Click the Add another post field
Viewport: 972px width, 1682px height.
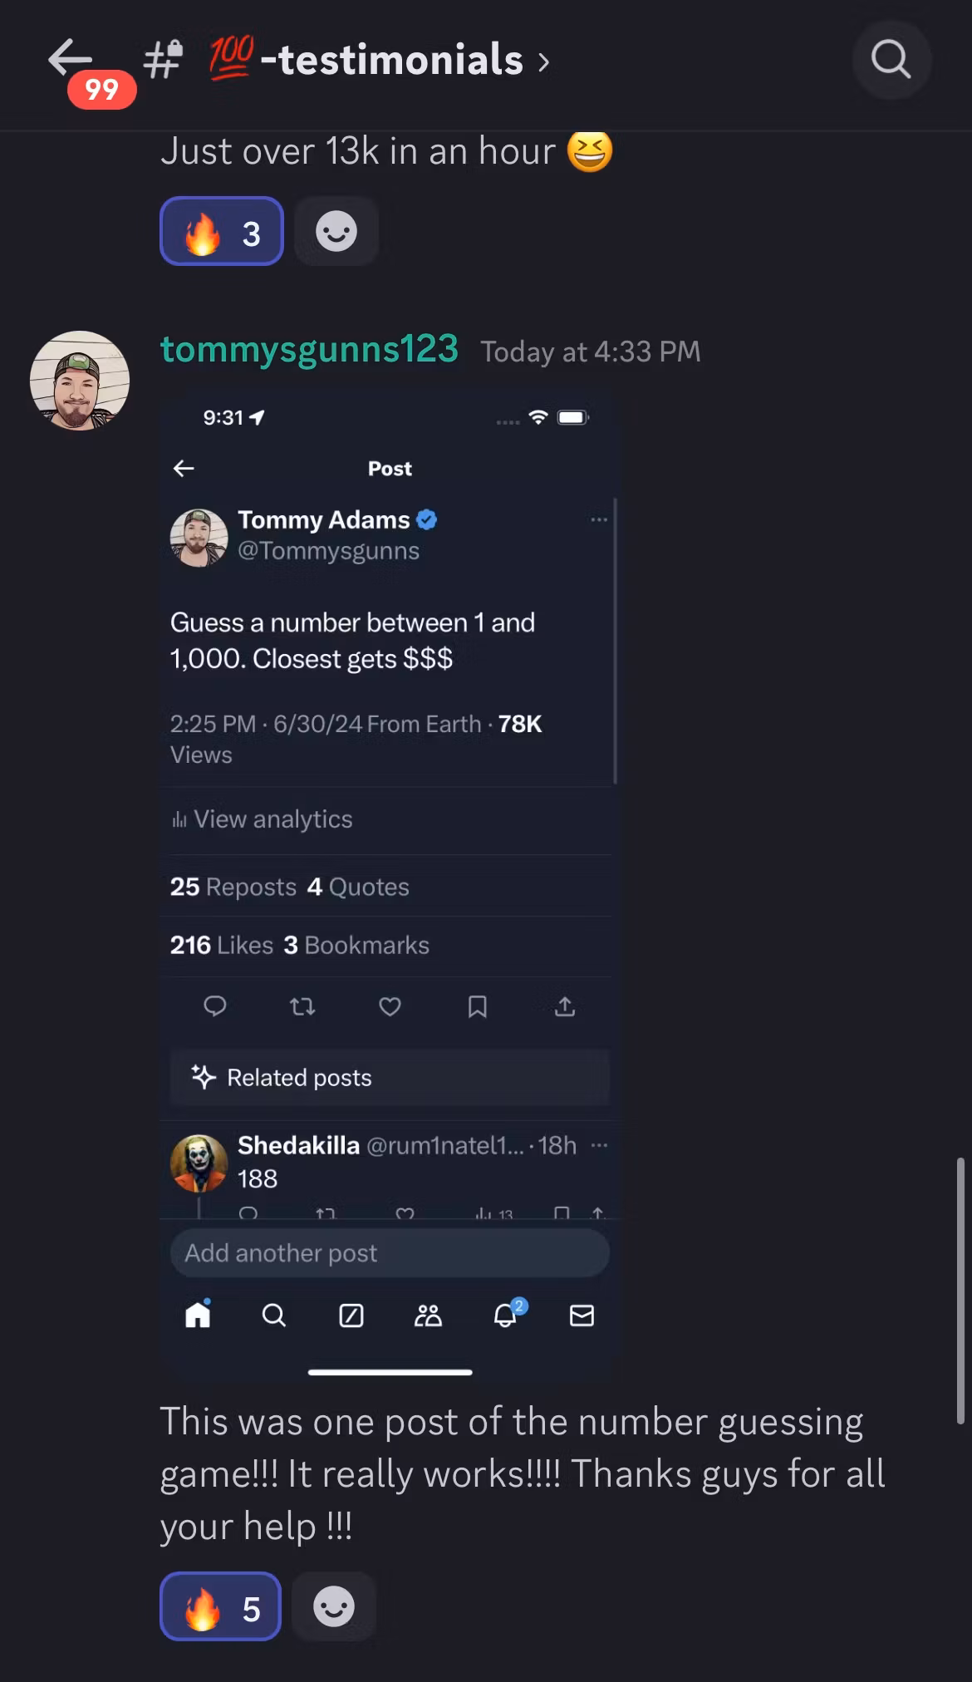(x=389, y=1252)
